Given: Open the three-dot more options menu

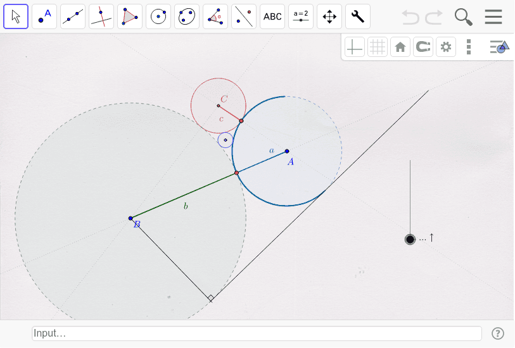Looking at the screenshot, I should pyautogui.click(x=469, y=47).
